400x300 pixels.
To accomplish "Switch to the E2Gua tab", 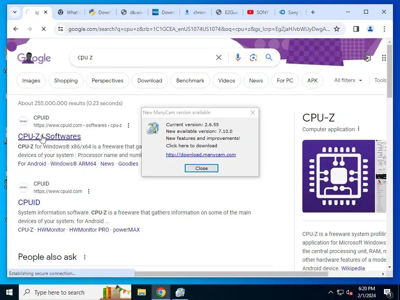I will pos(227,12).
